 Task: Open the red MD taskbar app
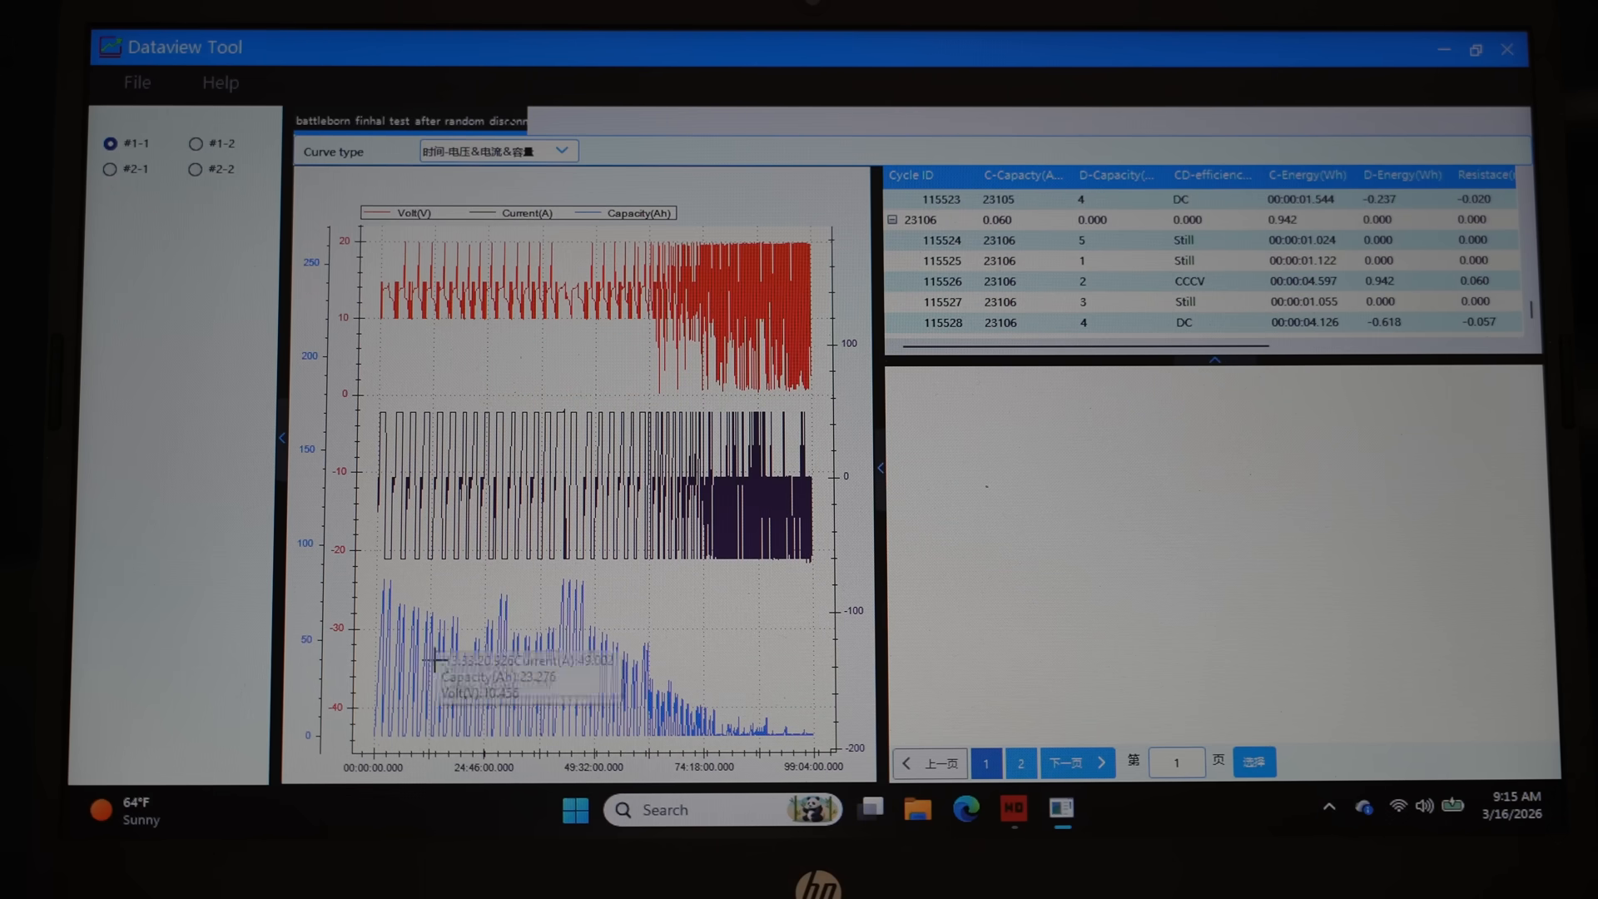pos(1014,807)
